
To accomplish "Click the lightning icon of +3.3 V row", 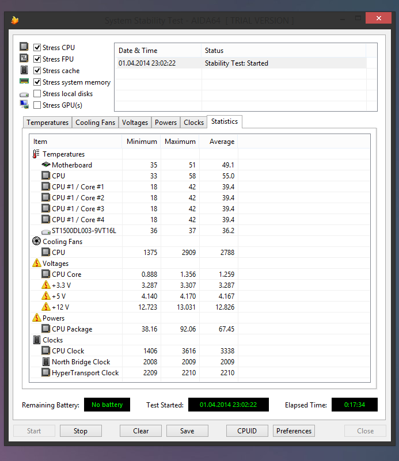I will click(x=46, y=284).
